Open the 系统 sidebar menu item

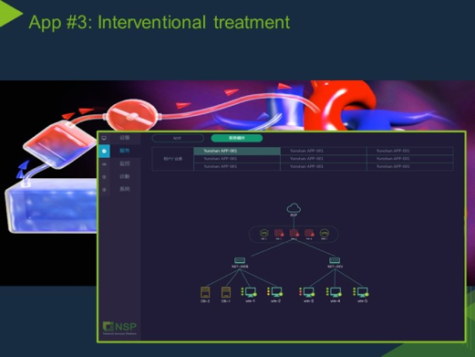pyautogui.click(x=125, y=189)
